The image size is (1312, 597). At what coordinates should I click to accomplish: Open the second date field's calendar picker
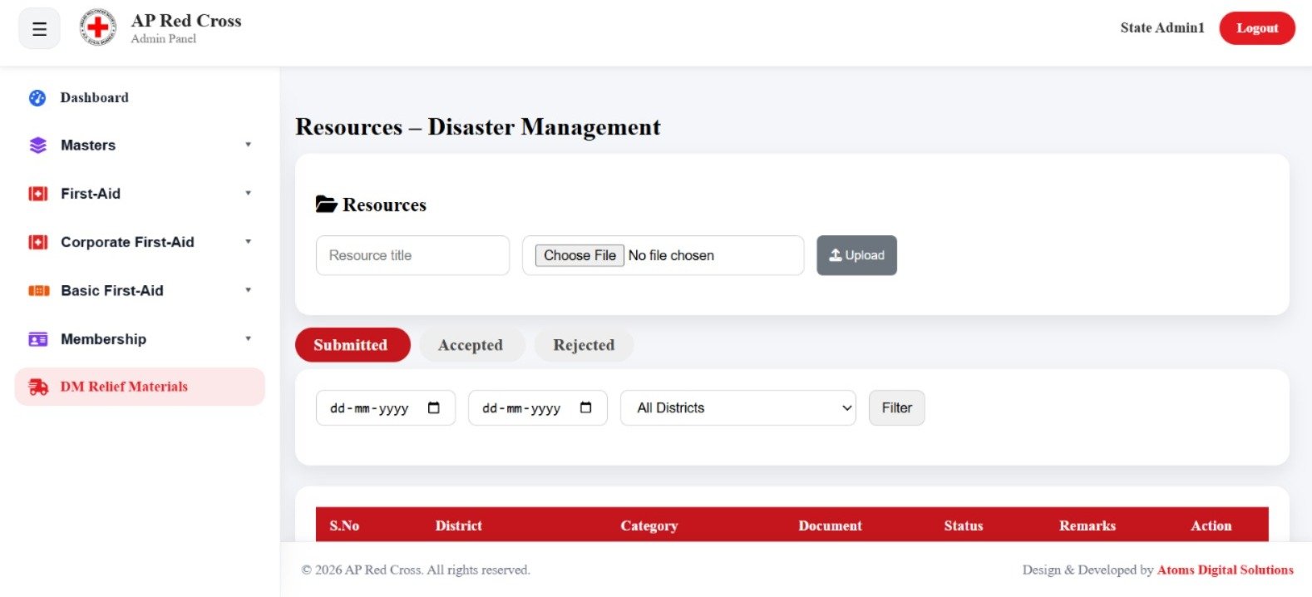(586, 407)
